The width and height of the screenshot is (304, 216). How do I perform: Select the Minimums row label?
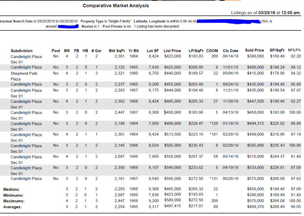click(15, 195)
